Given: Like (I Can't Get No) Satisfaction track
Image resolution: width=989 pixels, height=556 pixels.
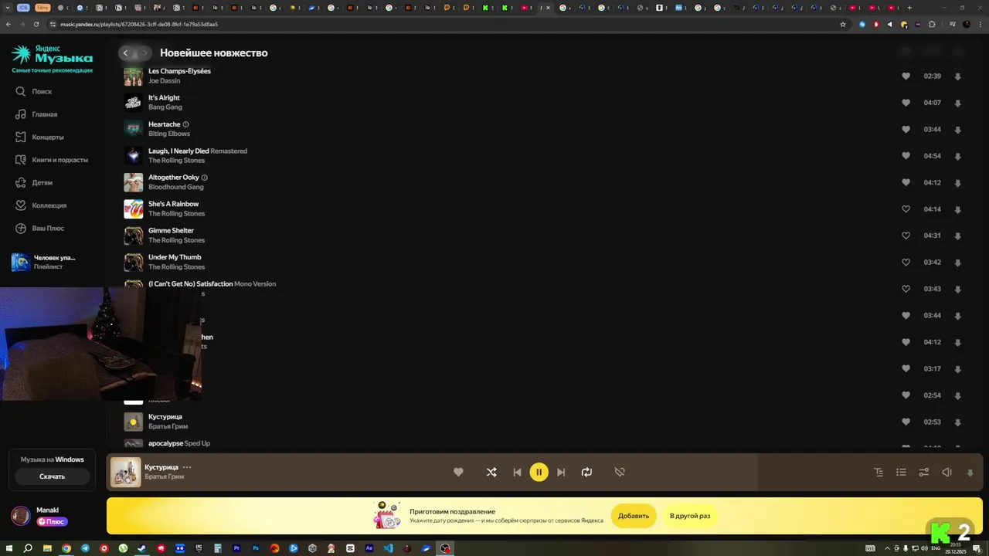Looking at the screenshot, I should pyautogui.click(x=906, y=289).
